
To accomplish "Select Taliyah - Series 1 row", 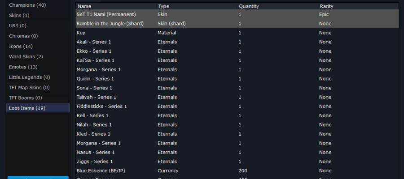I will 237,97.
